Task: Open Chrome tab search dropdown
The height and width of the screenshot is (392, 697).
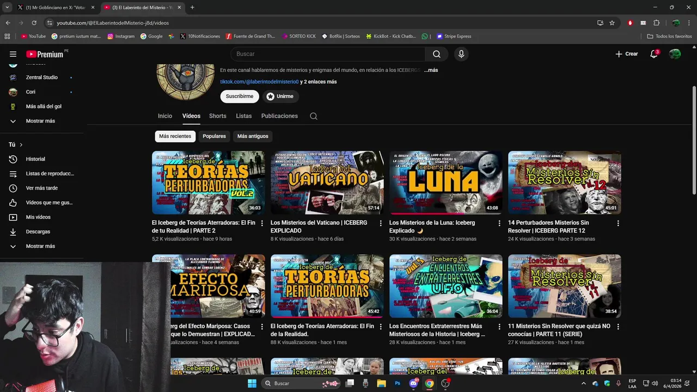Action: point(7,7)
